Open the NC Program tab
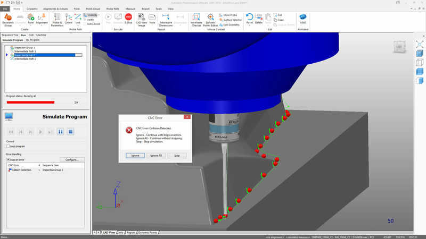Image resolution: width=426 pixels, height=239 pixels. (x=33, y=40)
